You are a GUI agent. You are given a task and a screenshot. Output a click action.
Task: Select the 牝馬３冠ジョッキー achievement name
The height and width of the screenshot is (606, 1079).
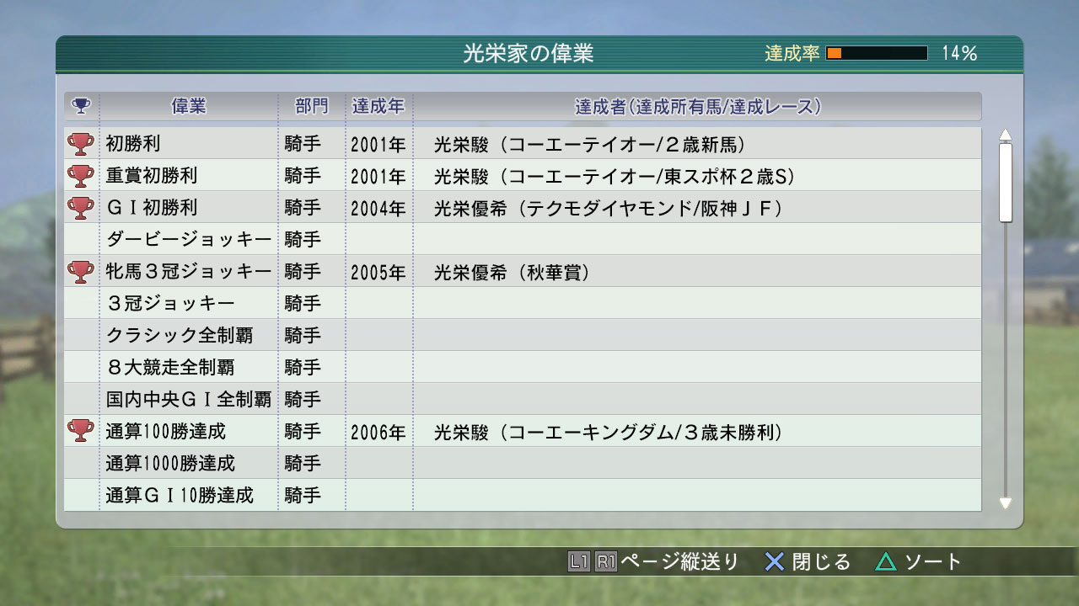click(x=189, y=272)
